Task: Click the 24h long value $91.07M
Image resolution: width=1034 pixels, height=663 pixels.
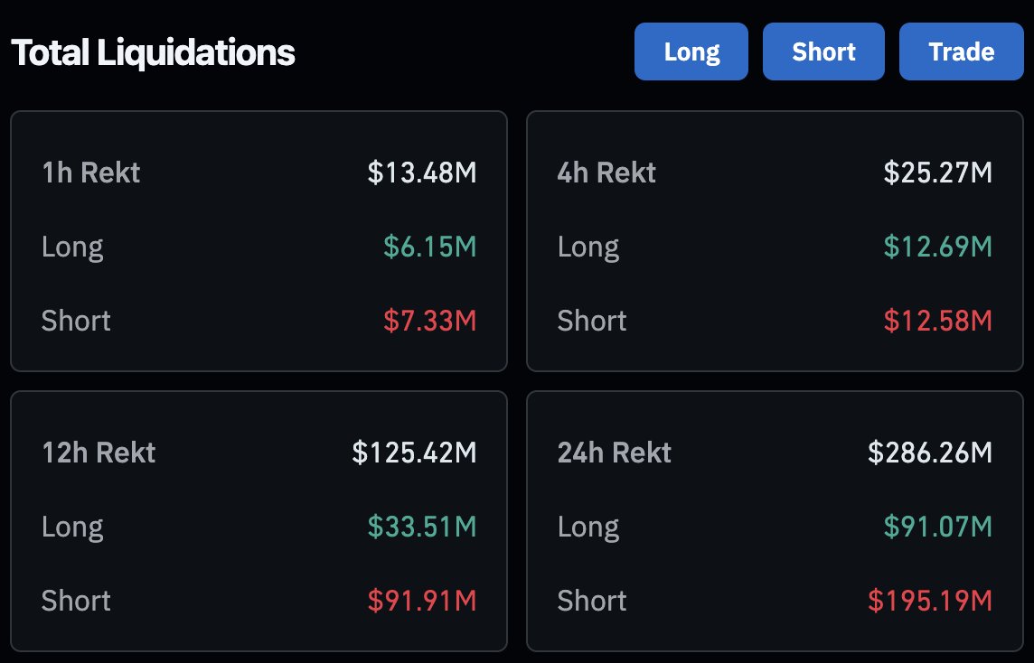Action: point(937,527)
